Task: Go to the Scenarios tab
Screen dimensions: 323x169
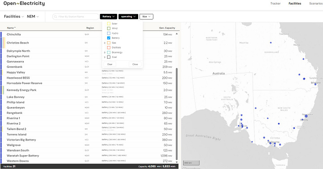Action: click(316, 4)
